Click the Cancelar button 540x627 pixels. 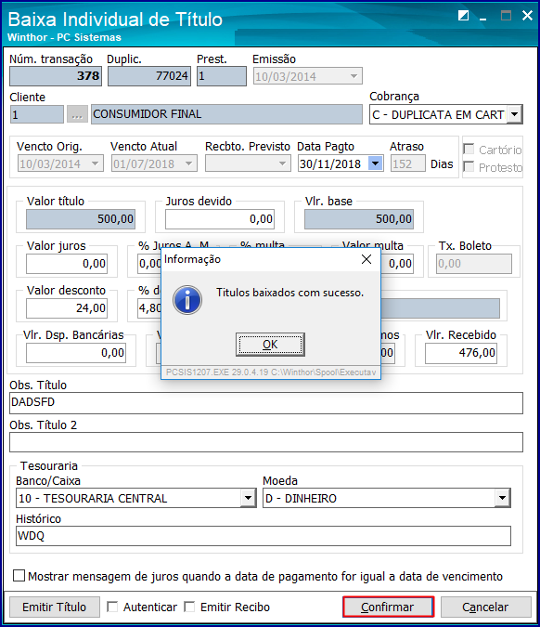tap(485, 607)
